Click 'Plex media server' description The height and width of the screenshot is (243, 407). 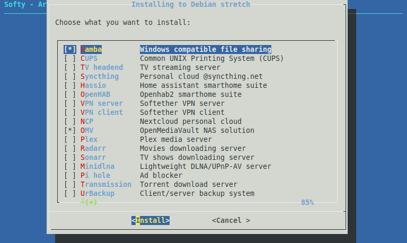[x=176, y=139]
